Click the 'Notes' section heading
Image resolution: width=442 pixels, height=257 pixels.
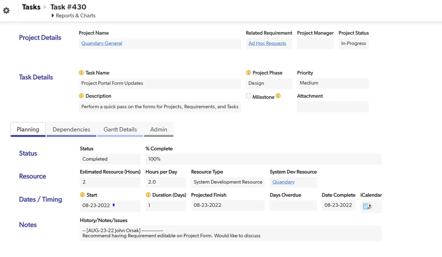28,225
